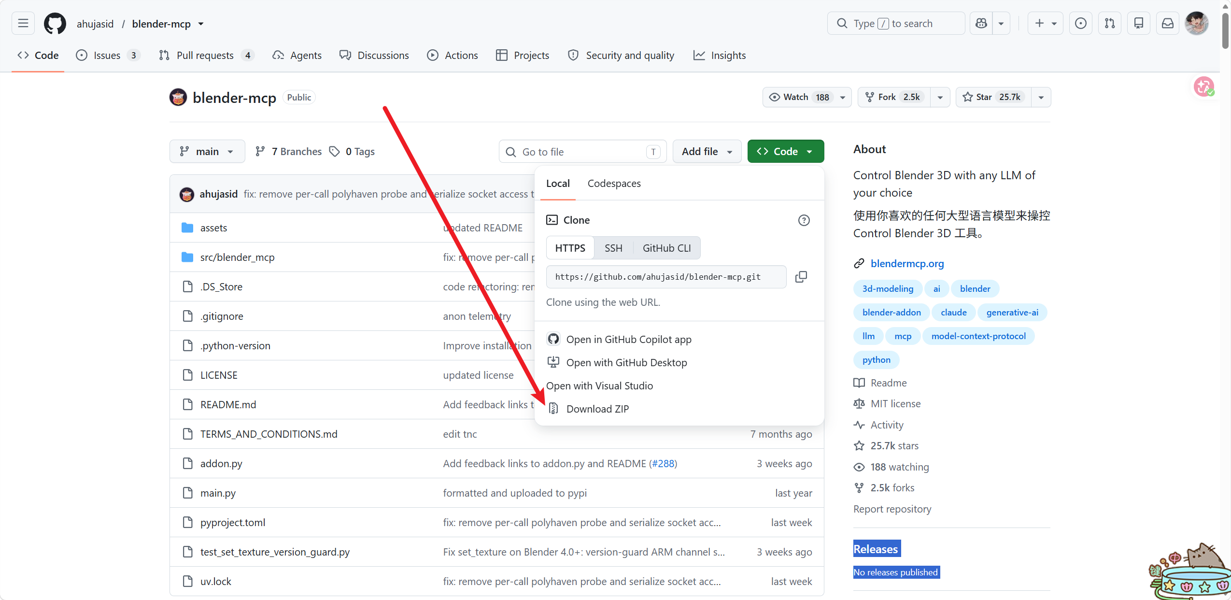Open the repositories icon in top bar
The width and height of the screenshot is (1231, 600).
tap(1139, 23)
